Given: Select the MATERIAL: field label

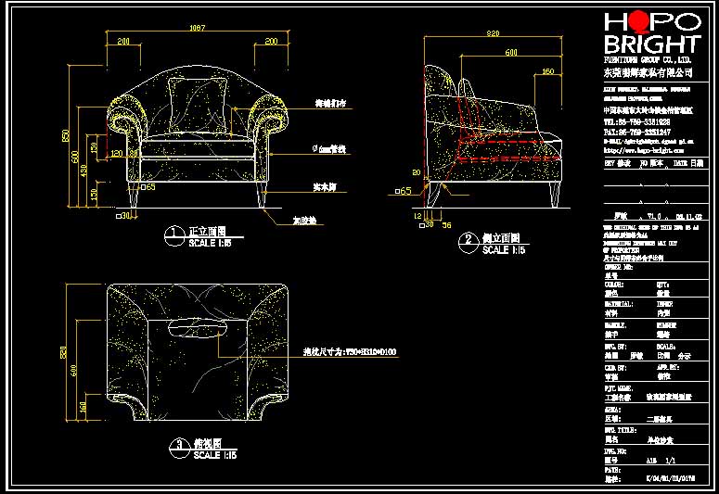Looking at the screenshot, I should click(x=619, y=304).
